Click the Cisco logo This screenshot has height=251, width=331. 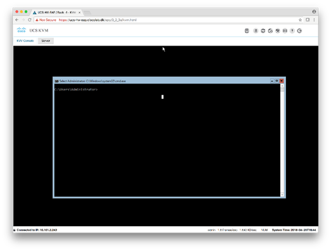coord(22,30)
